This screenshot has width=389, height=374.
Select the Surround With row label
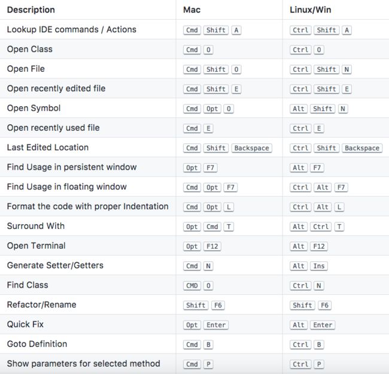point(36,226)
